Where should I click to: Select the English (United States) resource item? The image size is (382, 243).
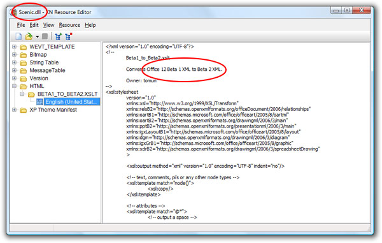click(x=72, y=102)
